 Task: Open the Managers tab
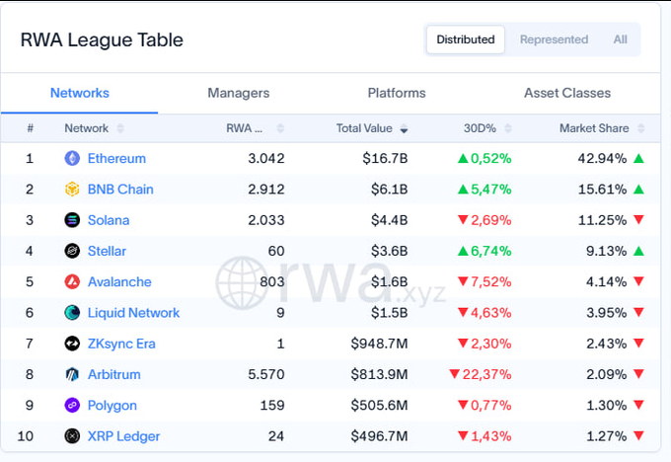[x=239, y=93]
